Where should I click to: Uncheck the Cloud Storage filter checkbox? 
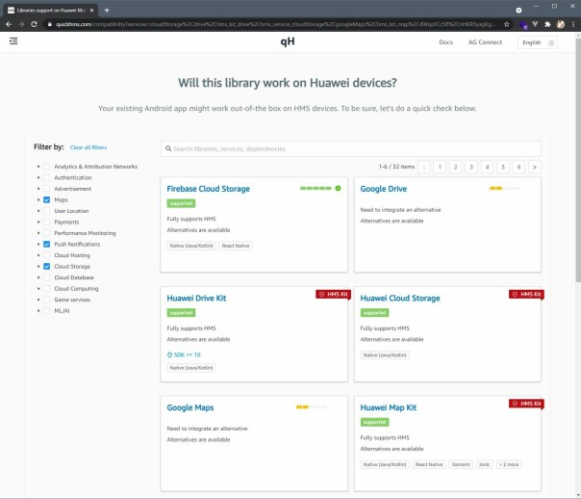click(x=47, y=267)
